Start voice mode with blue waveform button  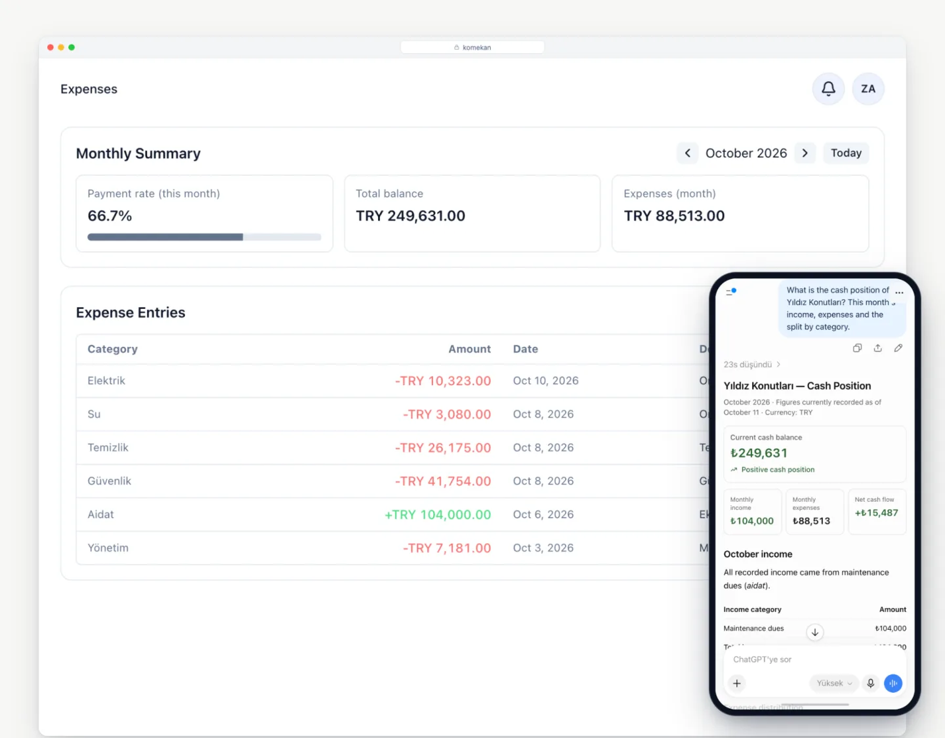click(893, 683)
